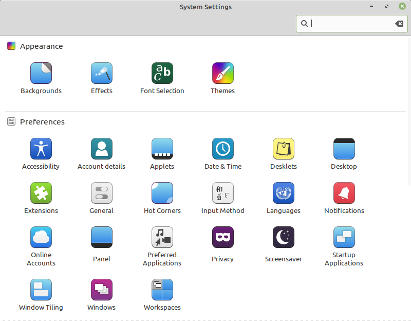This screenshot has width=411, height=321.
Task: Open the Backgrounds settings
Action: [x=41, y=74]
